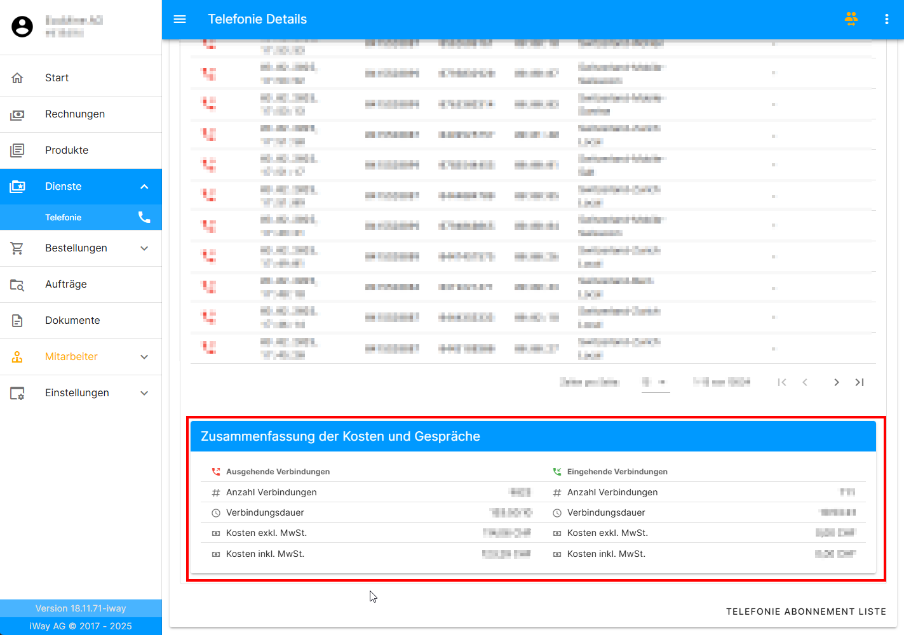Viewport: 904px width, 635px height.
Task: Go to the previous table page
Action: (x=805, y=382)
